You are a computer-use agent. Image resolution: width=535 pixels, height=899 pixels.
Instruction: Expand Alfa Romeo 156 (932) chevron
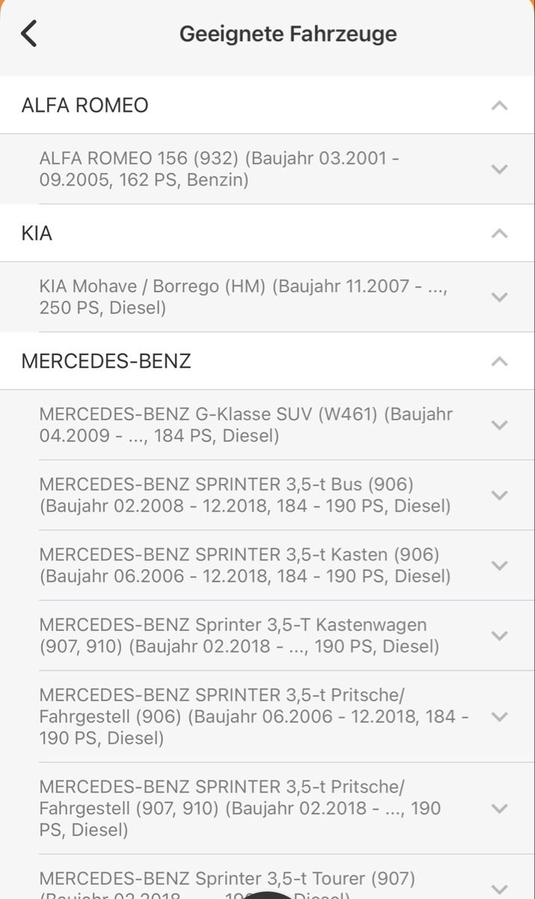pyautogui.click(x=499, y=169)
